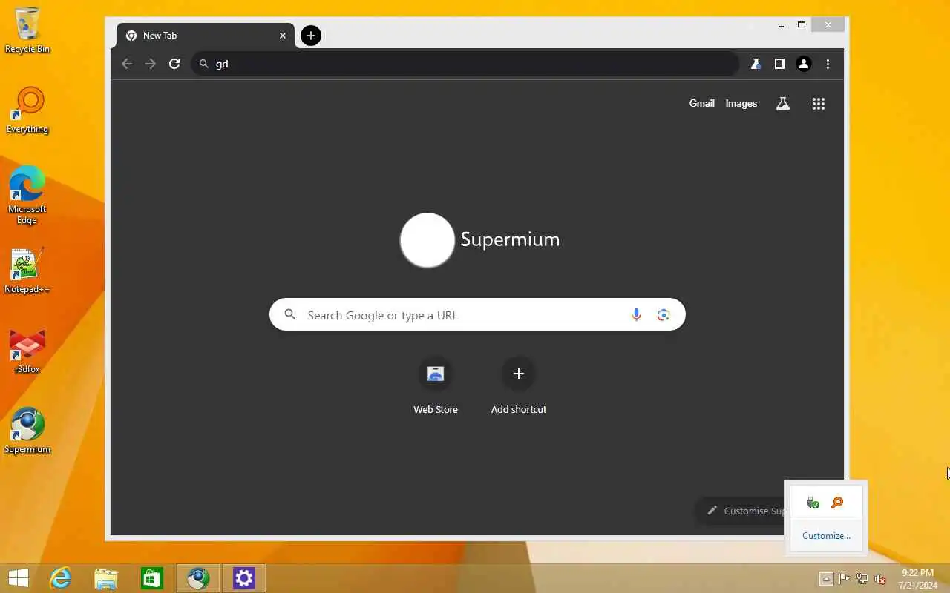Click Customize... in tray overflow

pos(826,535)
